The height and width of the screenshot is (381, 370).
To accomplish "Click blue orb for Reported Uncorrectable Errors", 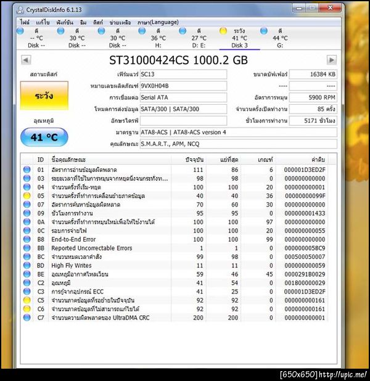I will (x=27, y=248).
